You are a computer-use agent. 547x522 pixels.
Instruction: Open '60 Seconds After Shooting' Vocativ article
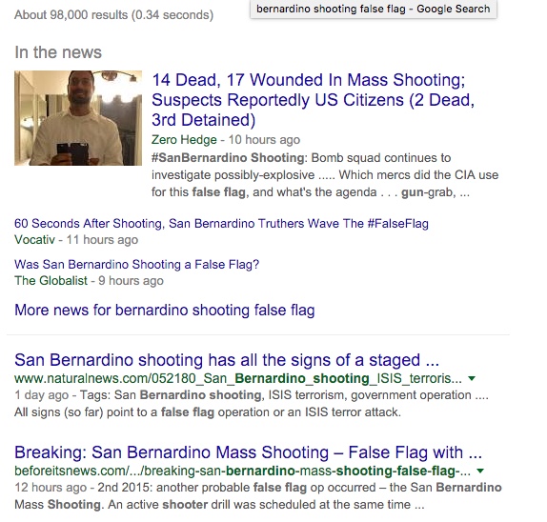click(x=221, y=224)
